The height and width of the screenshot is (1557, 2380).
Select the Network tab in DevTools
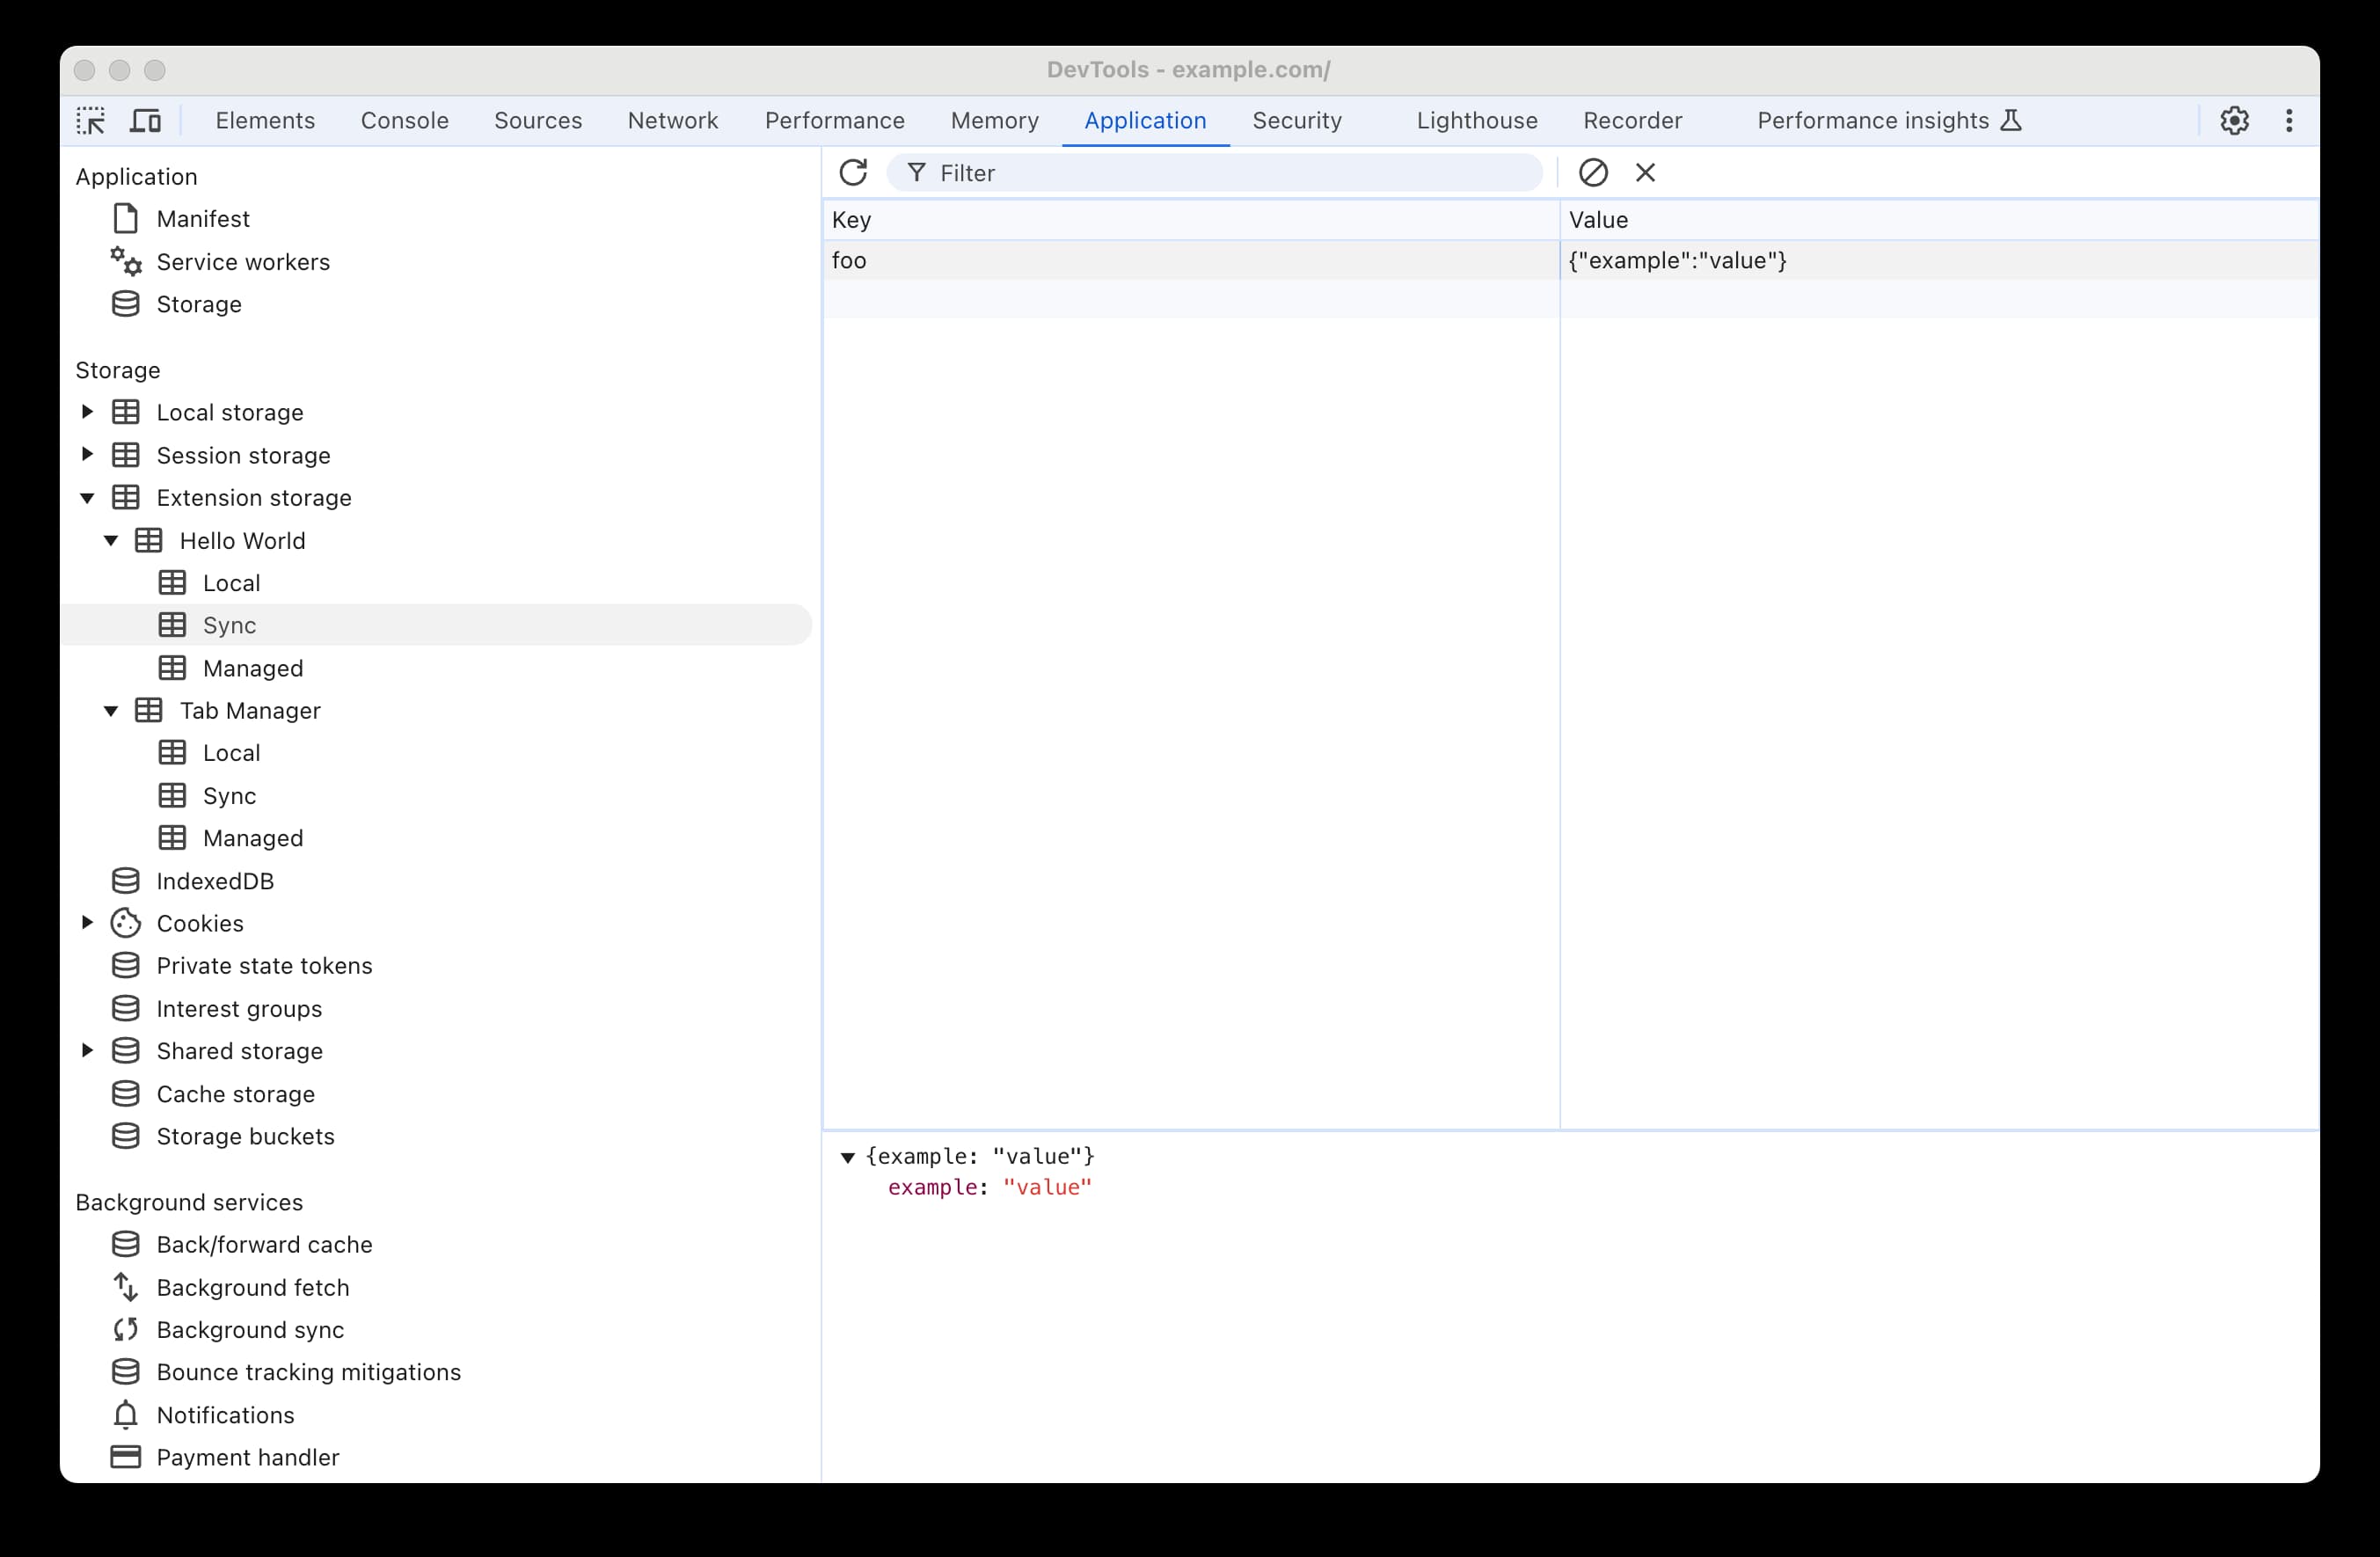pyautogui.click(x=672, y=120)
